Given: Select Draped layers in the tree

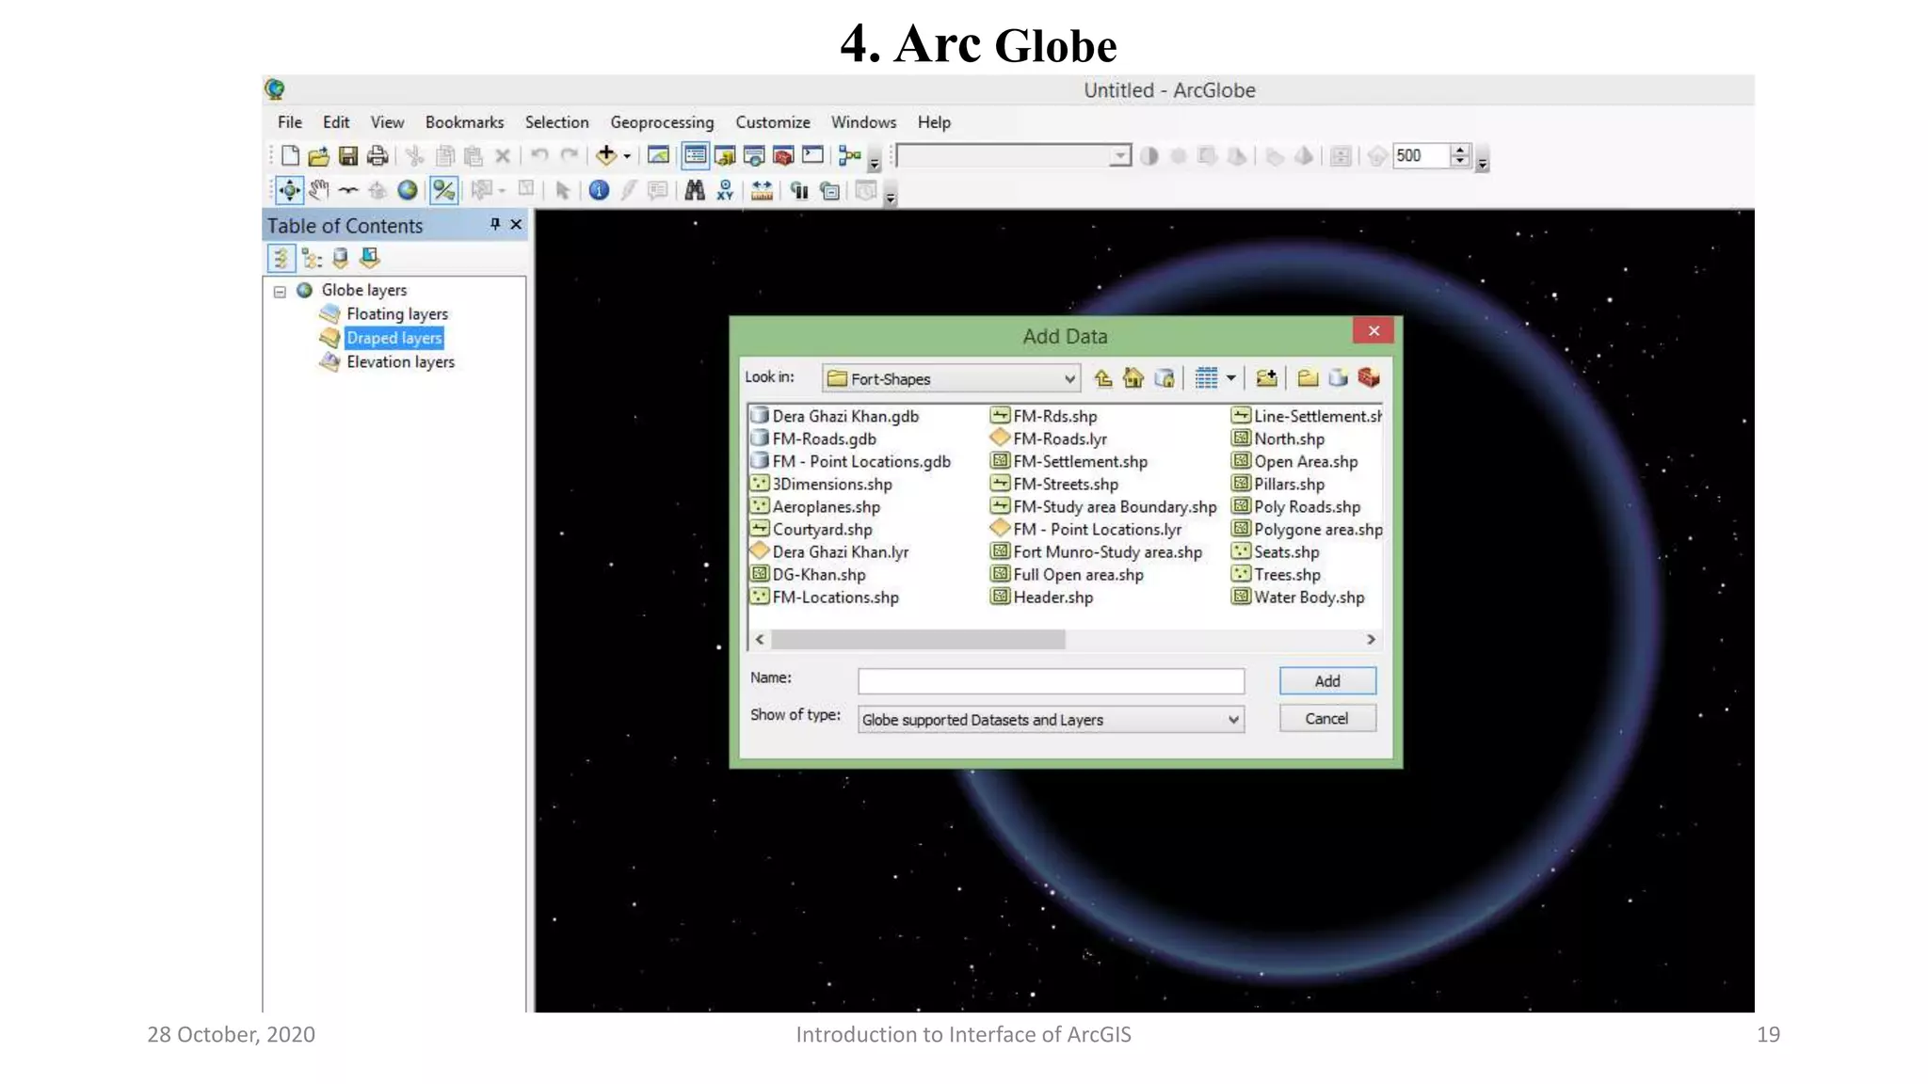Looking at the screenshot, I should pyautogui.click(x=394, y=338).
